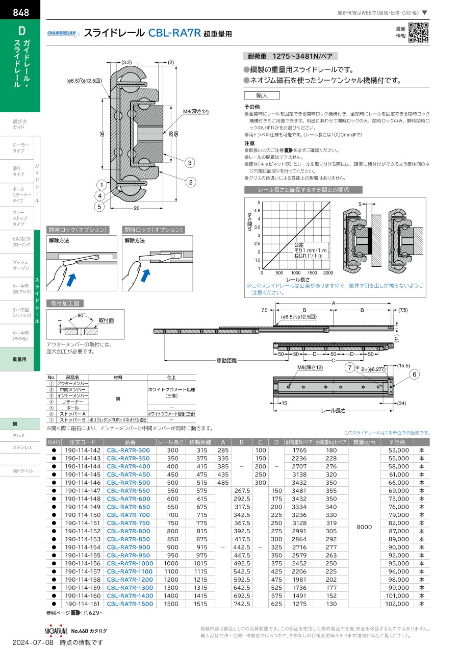
Task: Click the RoHS dot for order code 190-114-142
Action: point(54,451)
